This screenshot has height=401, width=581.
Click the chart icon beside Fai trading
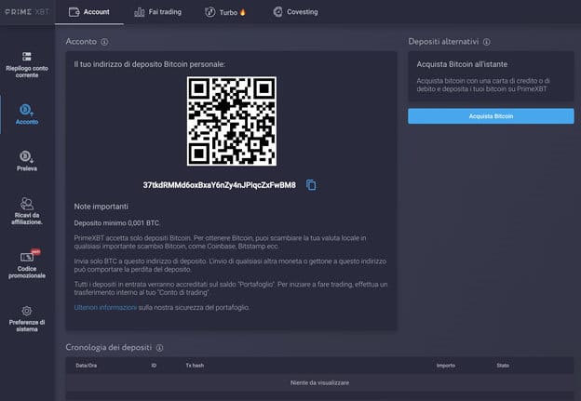[140, 12]
